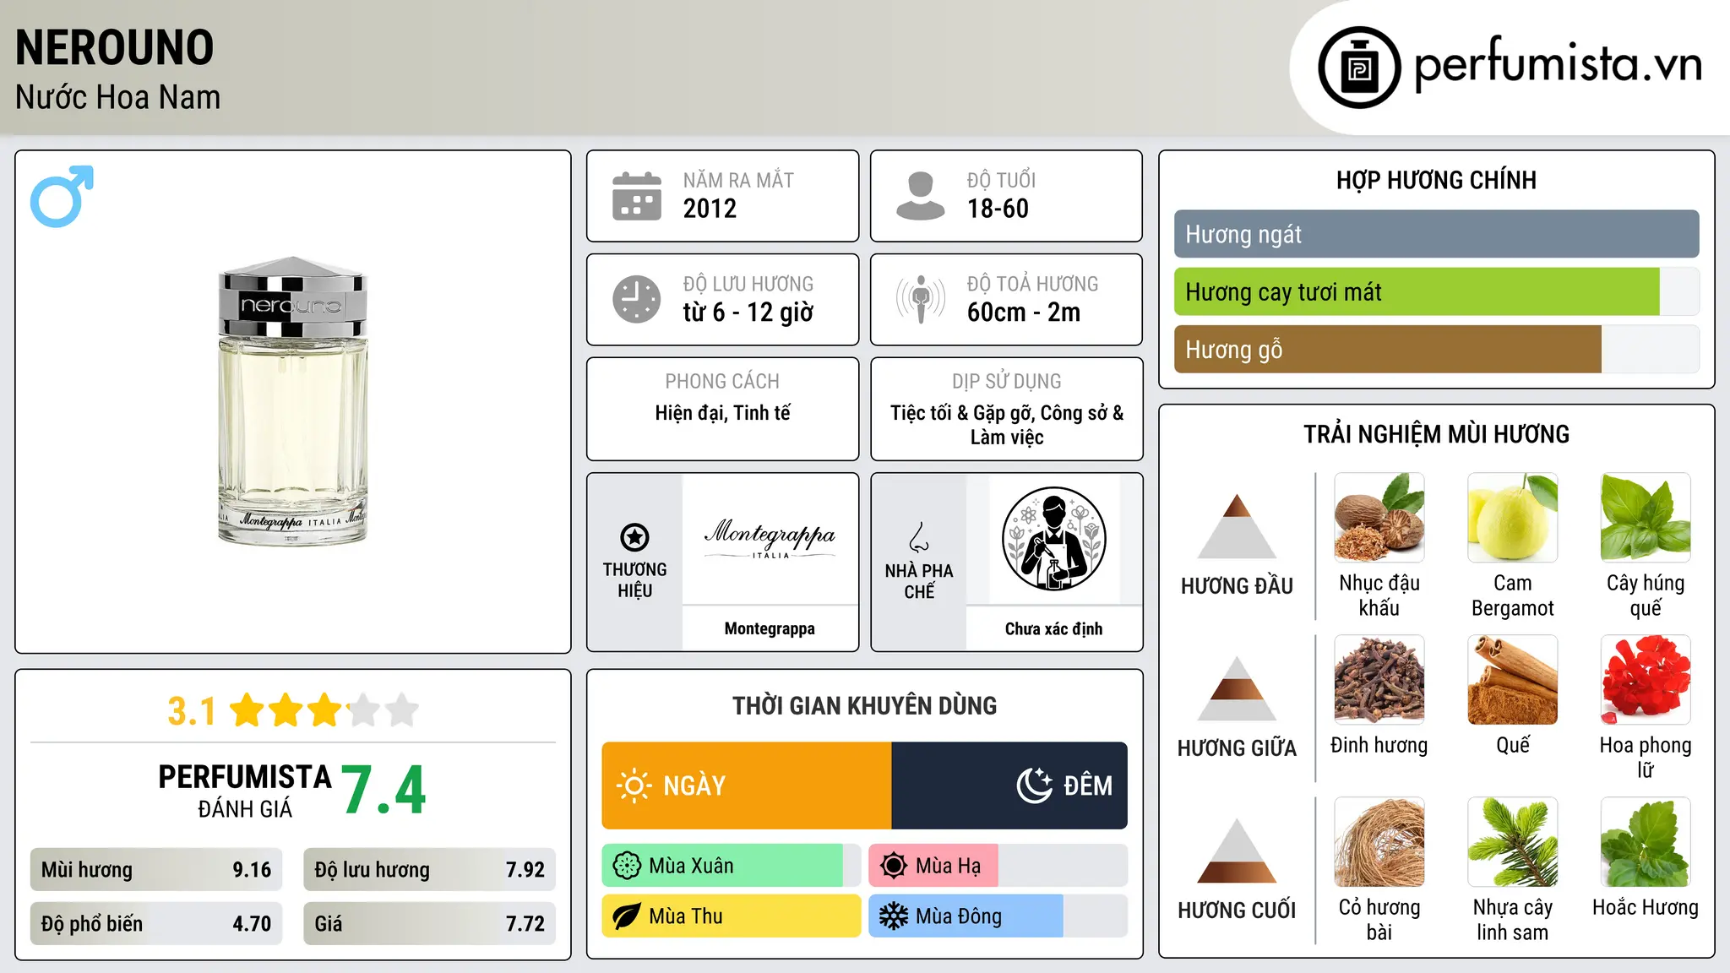Click the perfumer name Chưa xác định
The image size is (1730, 973).
(x=1053, y=628)
